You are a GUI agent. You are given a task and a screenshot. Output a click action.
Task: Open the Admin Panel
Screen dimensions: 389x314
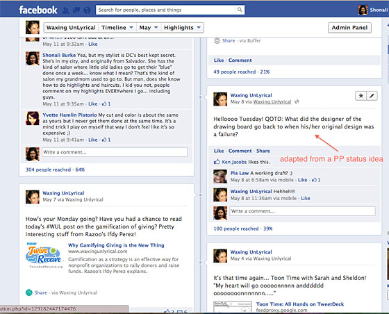click(x=349, y=28)
